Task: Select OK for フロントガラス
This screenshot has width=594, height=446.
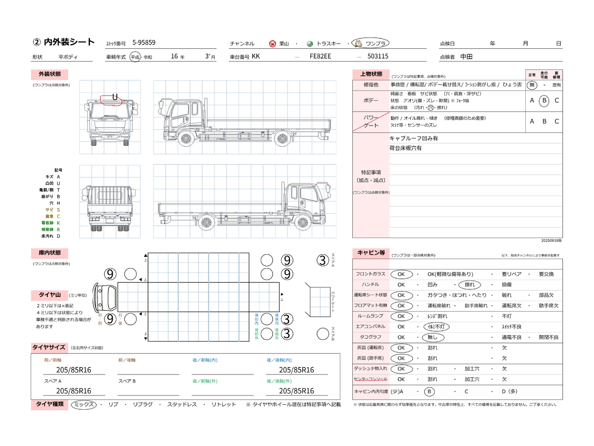Action: [x=401, y=274]
